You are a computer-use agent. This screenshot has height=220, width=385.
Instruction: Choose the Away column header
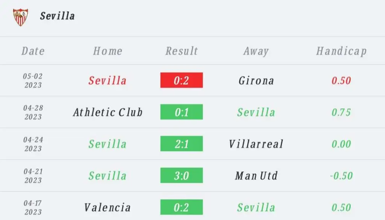pyautogui.click(x=256, y=51)
